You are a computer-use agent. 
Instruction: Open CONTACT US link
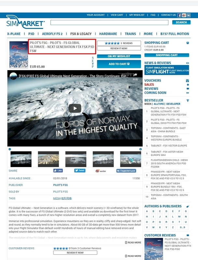tap(168, 15)
